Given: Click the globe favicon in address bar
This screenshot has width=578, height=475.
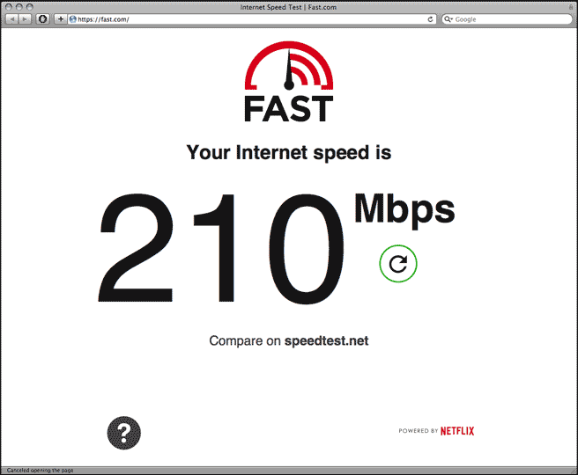Looking at the screenshot, I should (73, 19).
